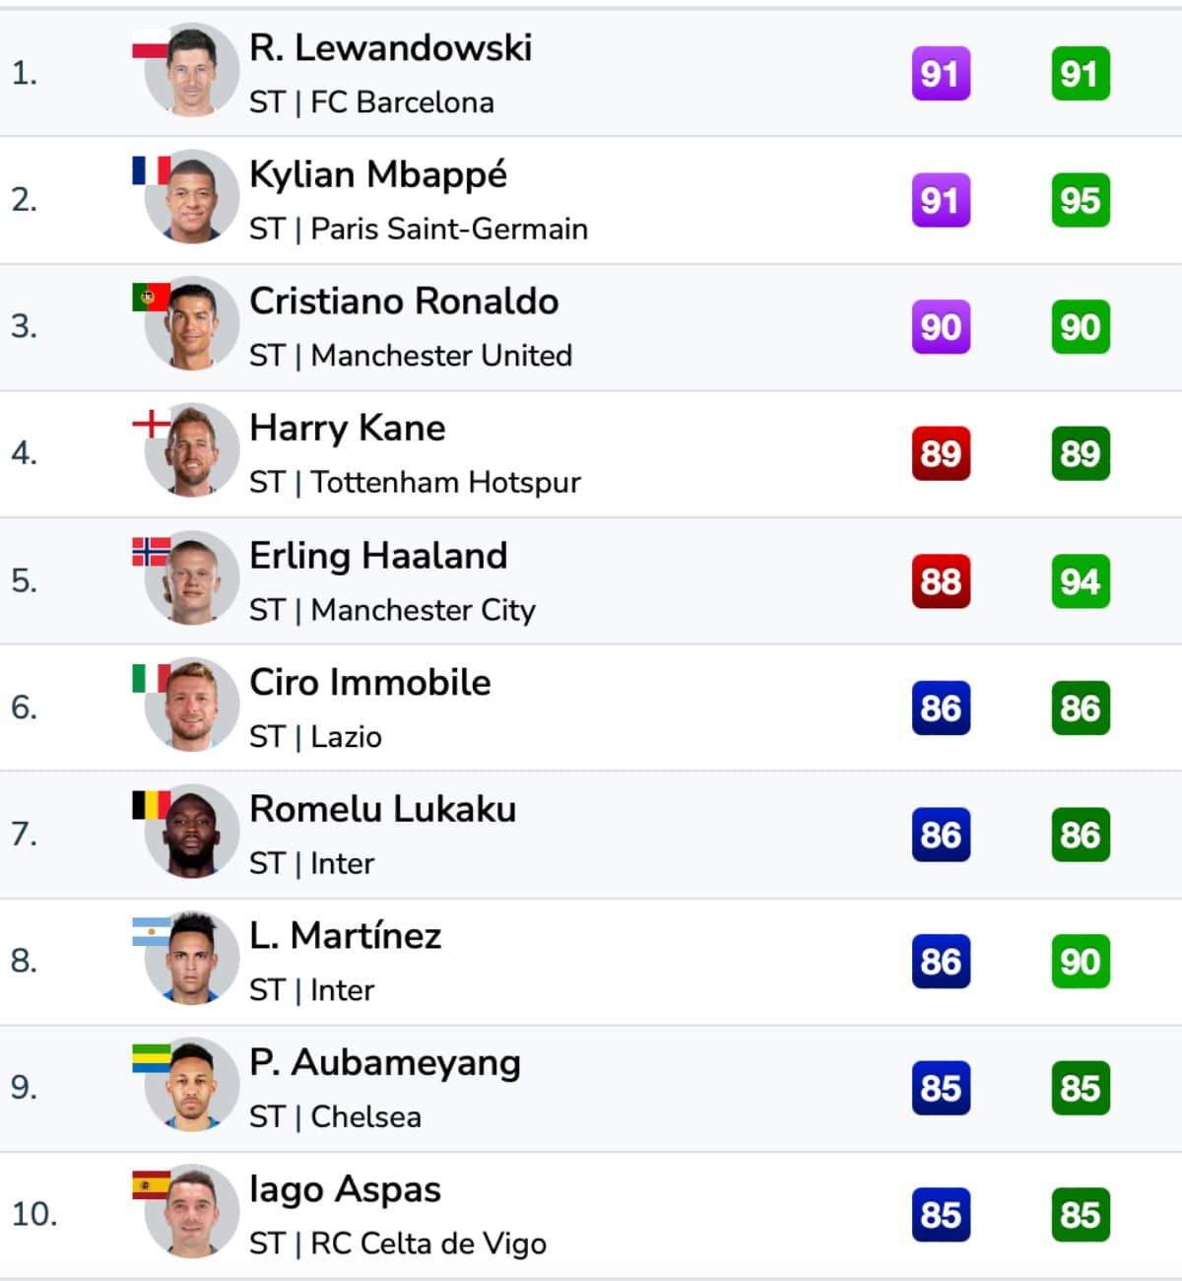Image resolution: width=1182 pixels, height=1281 pixels.
Task: Tap the Belgium flag beside Romelu Lukaku
Action: [151, 805]
